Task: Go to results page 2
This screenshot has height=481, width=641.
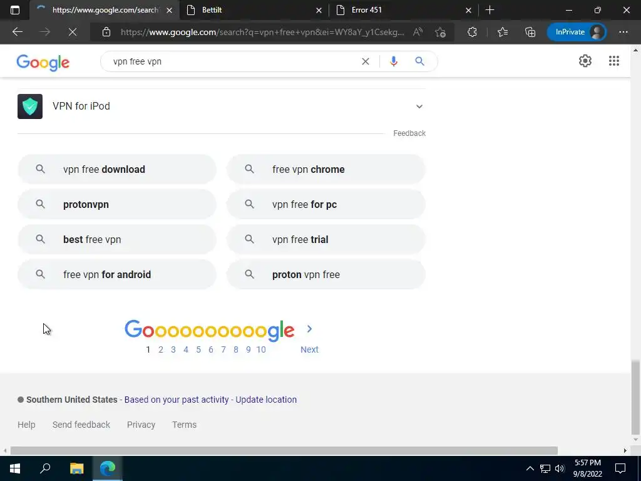Action: (161, 349)
